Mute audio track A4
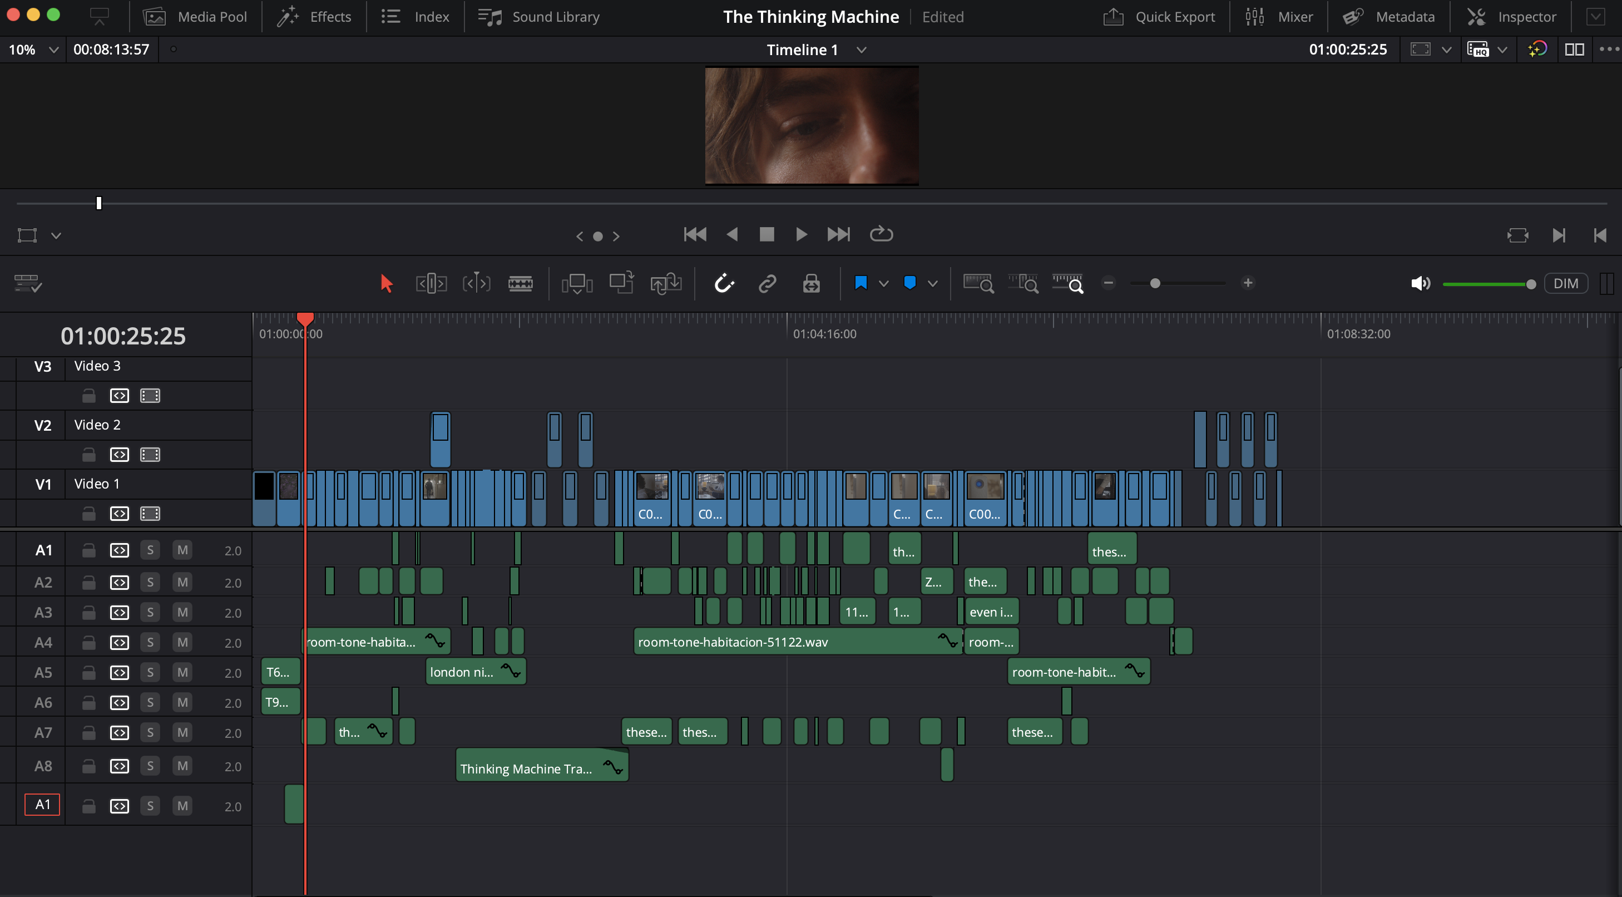The height and width of the screenshot is (897, 1622). [182, 643]
